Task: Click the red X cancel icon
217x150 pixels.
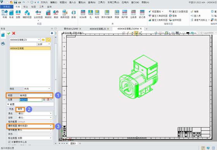Action: (x=14, y=33)
